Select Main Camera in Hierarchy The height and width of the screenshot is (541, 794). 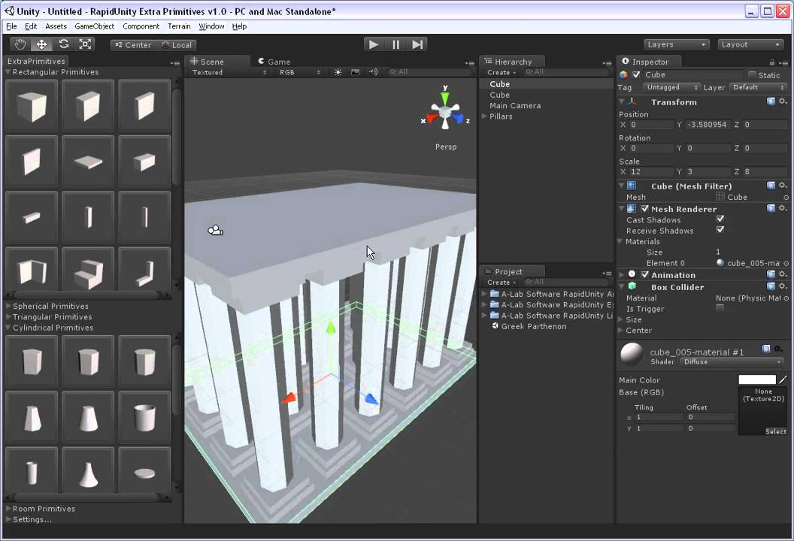point(515,106)
